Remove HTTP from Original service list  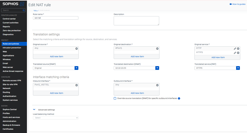238,48
